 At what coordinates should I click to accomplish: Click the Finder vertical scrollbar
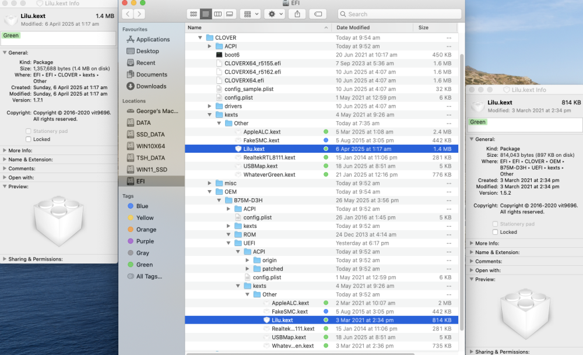(x=462, y=191)
